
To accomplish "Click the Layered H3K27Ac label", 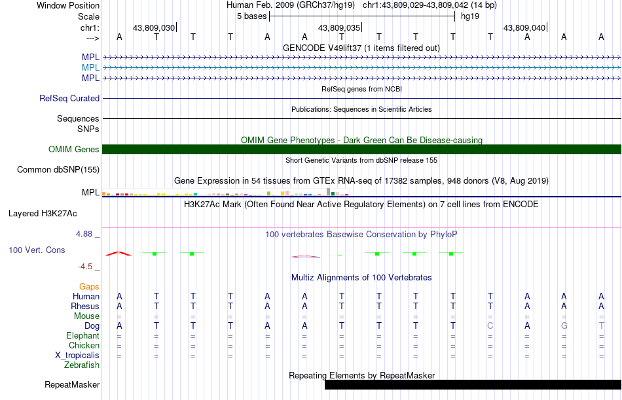I will [x=43, y=214].
